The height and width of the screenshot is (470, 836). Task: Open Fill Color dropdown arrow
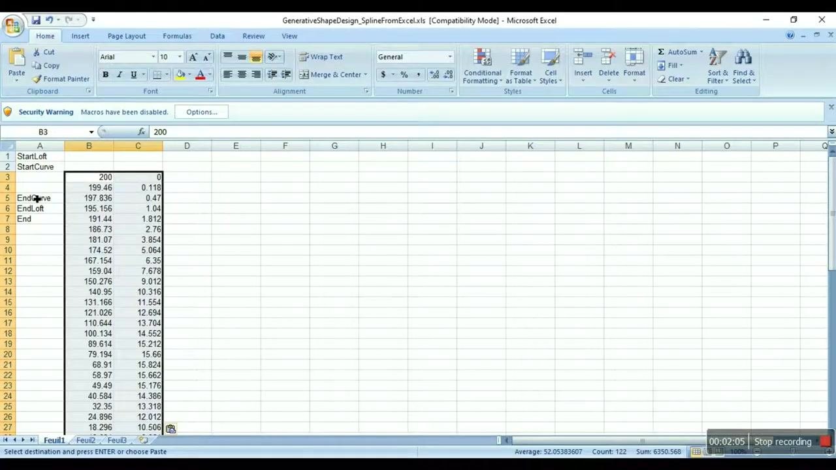point(189,75)
